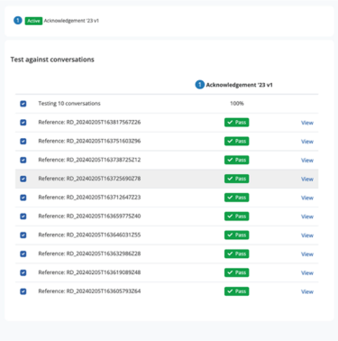Click Pass badge for reference ending Z64

tap(237, 291)
